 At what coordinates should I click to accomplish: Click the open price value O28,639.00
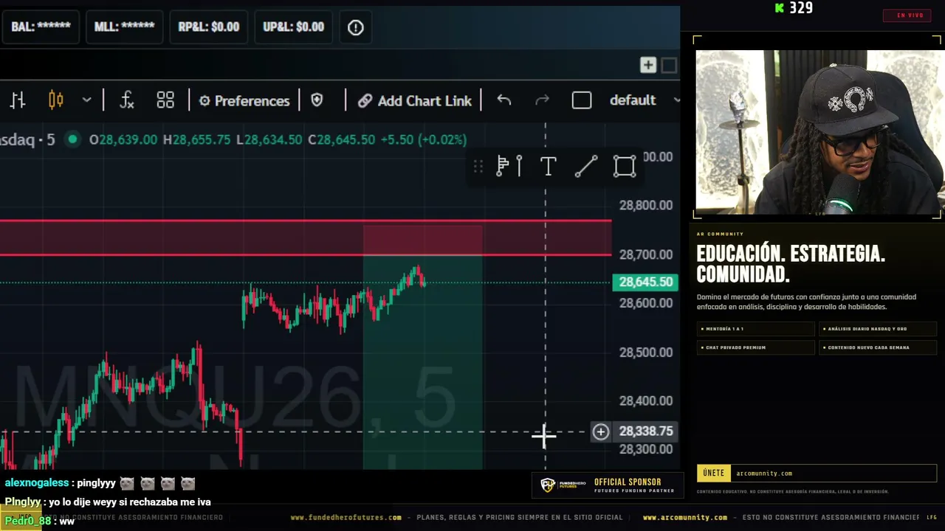click(123, 140)
